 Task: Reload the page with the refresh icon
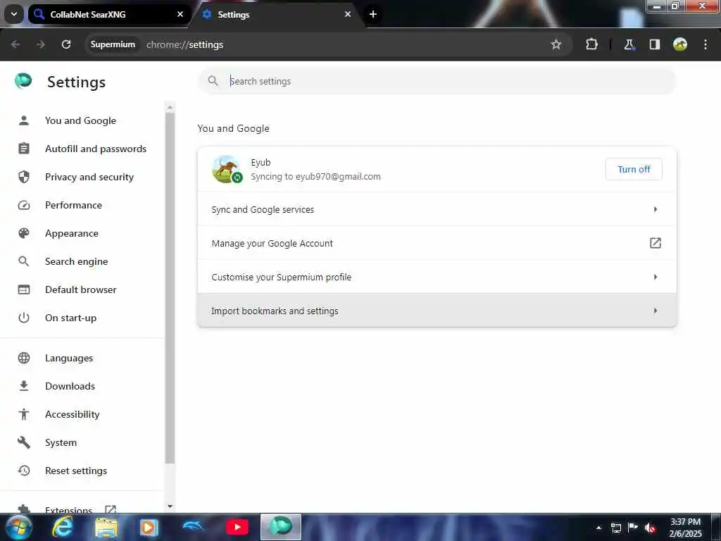click(x=66, y=44)
